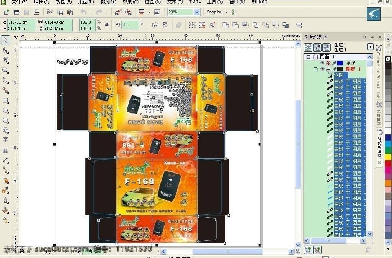Toggle the show object properties button

308,47
